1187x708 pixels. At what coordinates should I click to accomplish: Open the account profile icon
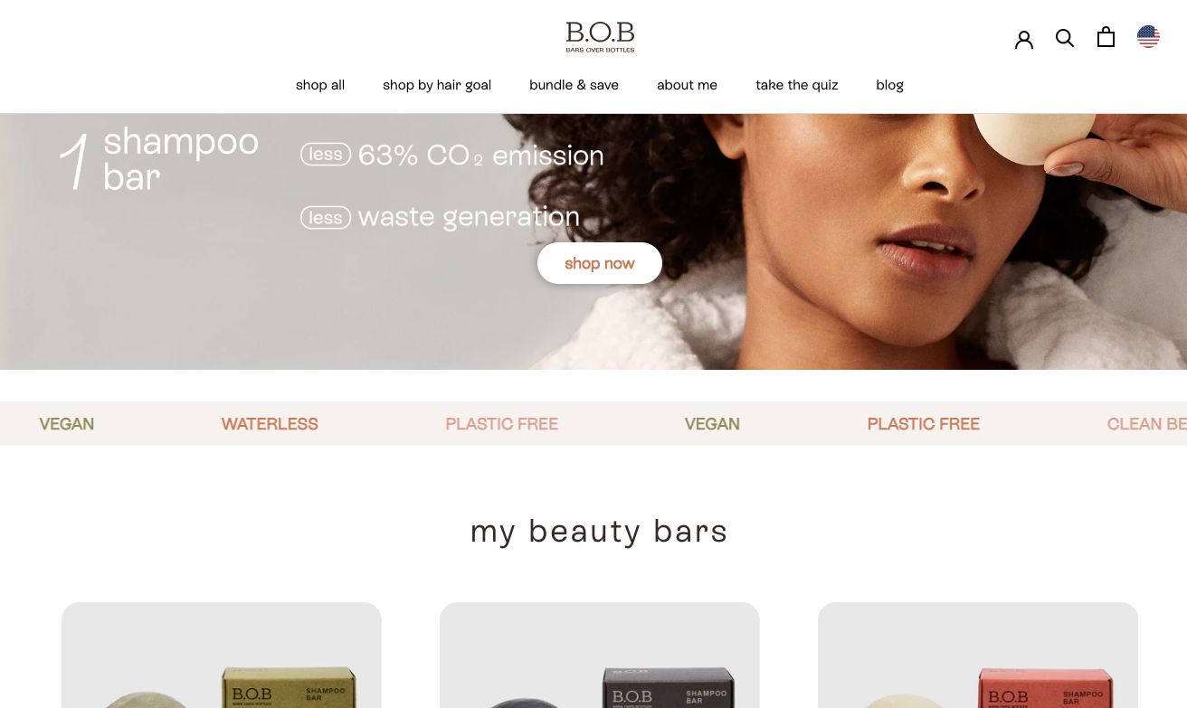click(x=1023, y=39)
